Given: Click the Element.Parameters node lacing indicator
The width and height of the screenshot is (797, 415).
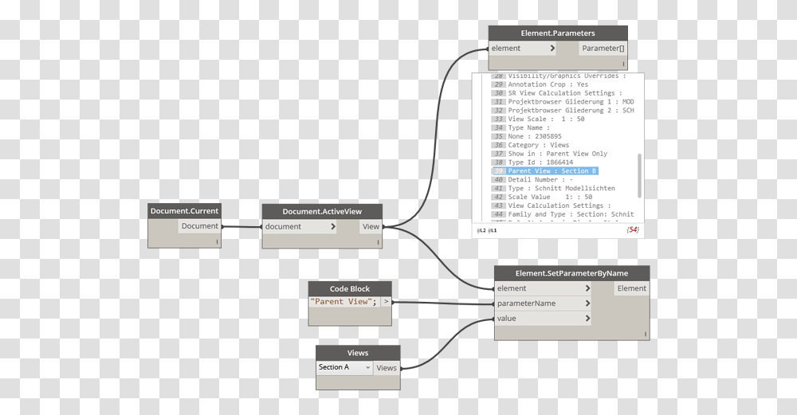Looking at the screenshot, I should (x=623, y=62).
